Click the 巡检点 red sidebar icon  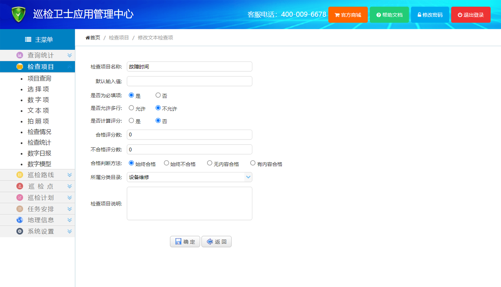(20, 186)
